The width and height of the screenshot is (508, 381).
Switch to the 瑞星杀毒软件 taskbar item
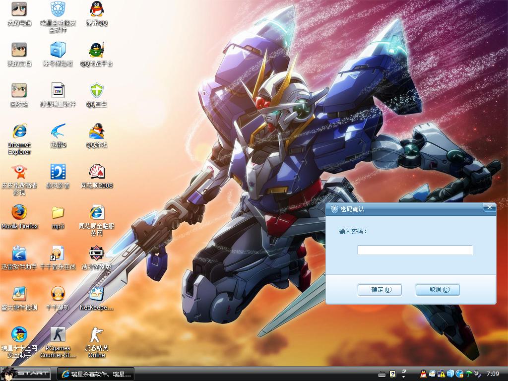click(96, 374)
